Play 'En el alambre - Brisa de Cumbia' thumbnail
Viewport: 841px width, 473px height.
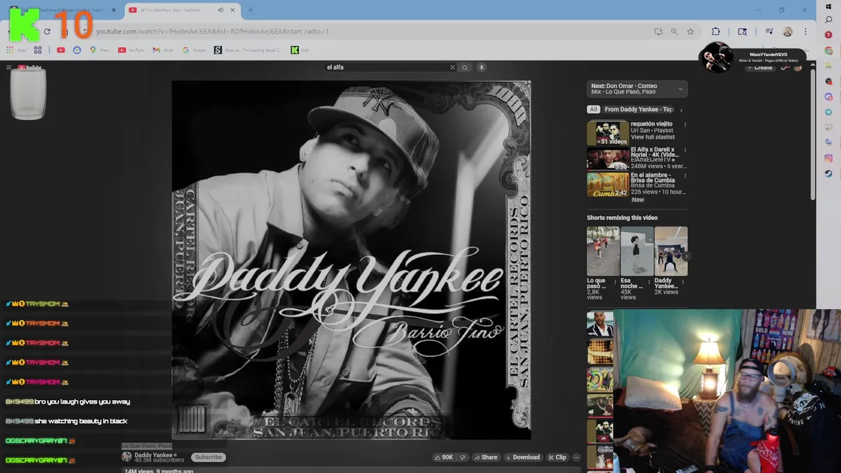click(608, 185)
